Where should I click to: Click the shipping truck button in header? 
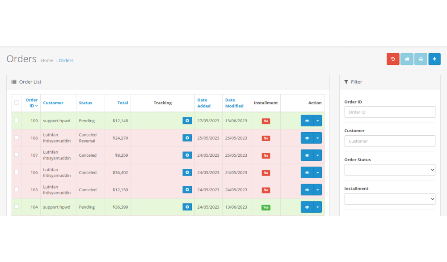[x=407, y=59]
